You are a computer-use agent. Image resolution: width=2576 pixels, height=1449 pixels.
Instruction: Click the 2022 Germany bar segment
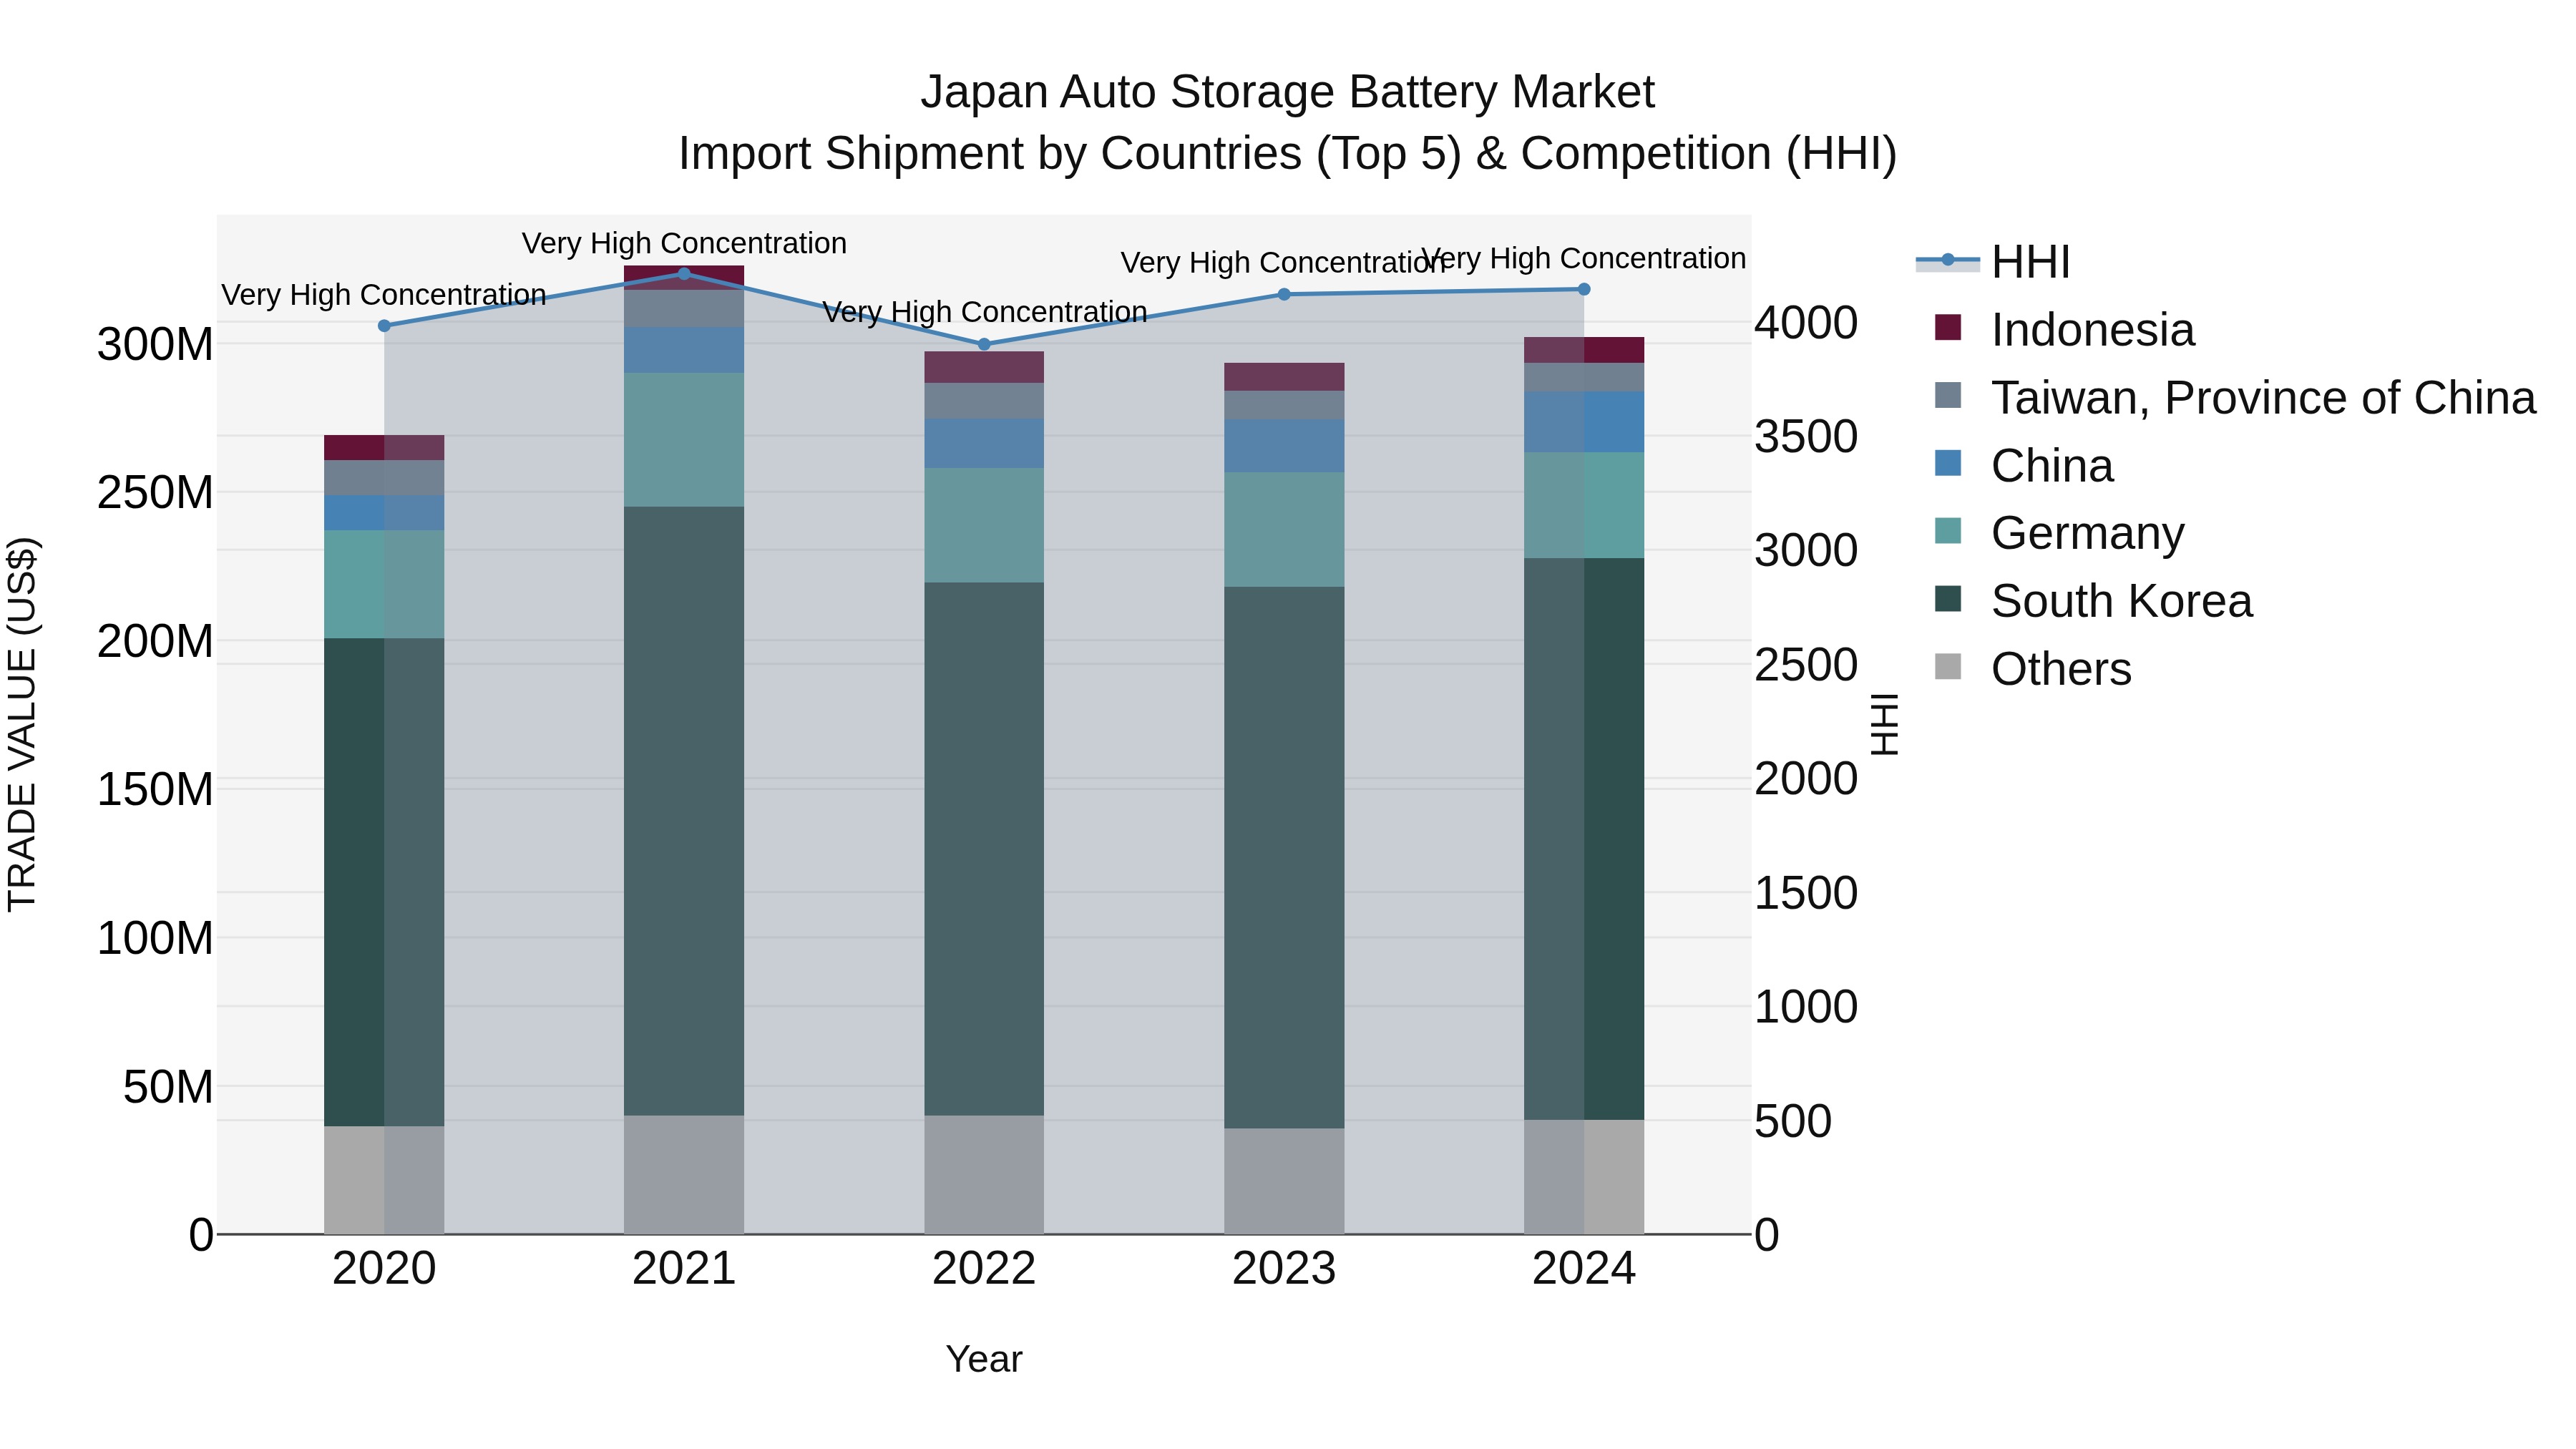point(984,526)
